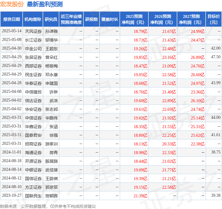Click the 2026预测净利润 column header
The image size is (222, 209).
(x=162, y=19)
